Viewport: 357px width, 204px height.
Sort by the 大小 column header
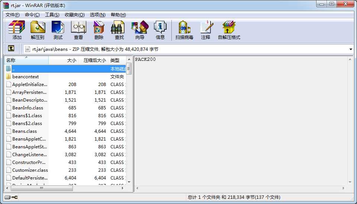[x=63, y=60]
